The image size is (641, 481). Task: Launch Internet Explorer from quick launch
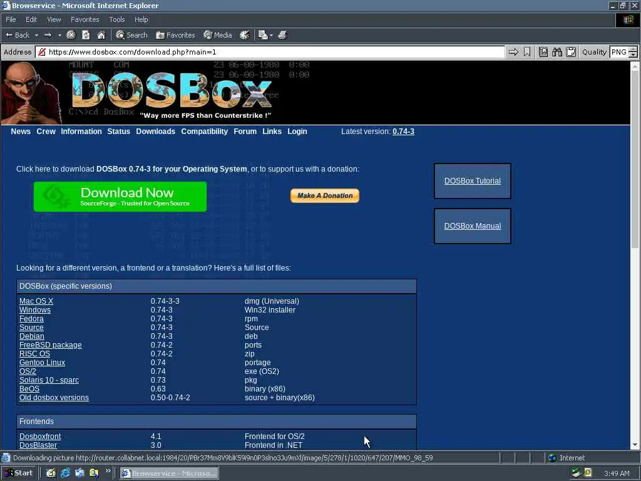(65, 473)
